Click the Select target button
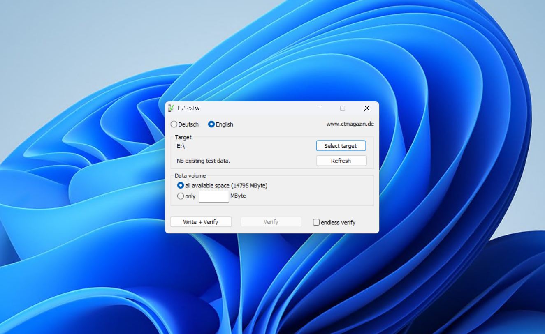This screenshot has height=334, width=545. coord(341,145)
